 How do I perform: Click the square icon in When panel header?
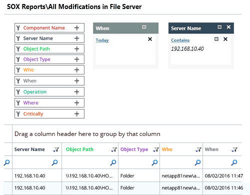click(x=144, y=27)
